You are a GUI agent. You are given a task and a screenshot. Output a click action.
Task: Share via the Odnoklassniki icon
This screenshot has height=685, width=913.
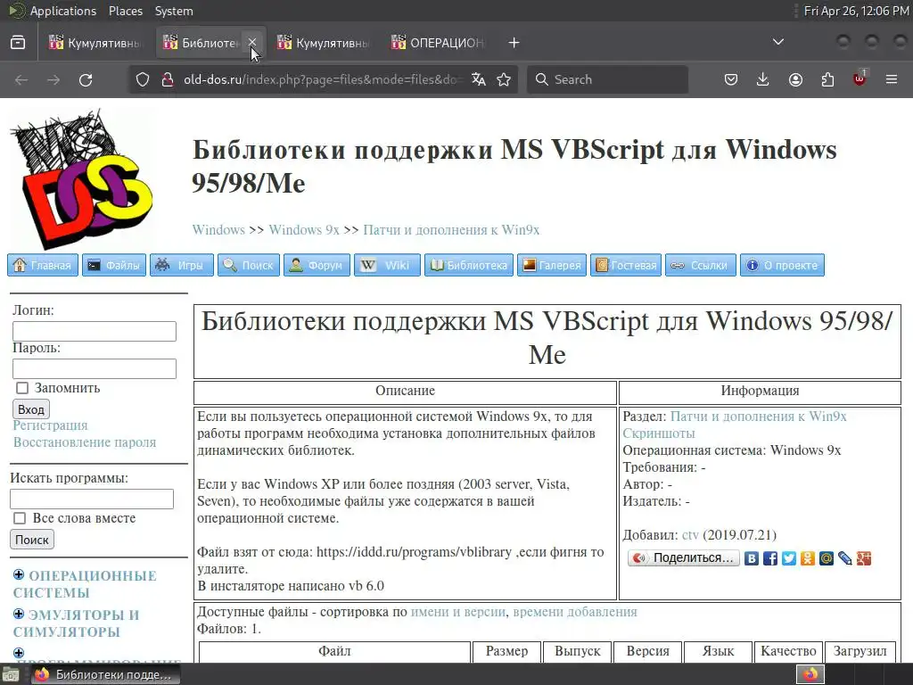click(807, 558)
